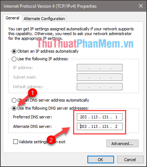
Task: Click the 113 octet in Alternate DNS
Action: coord(94,126)
